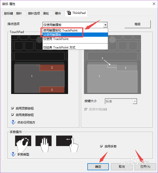158x173 pixels.
Task: Open the 点击任何地方 help link
Action: coord(26,122)
